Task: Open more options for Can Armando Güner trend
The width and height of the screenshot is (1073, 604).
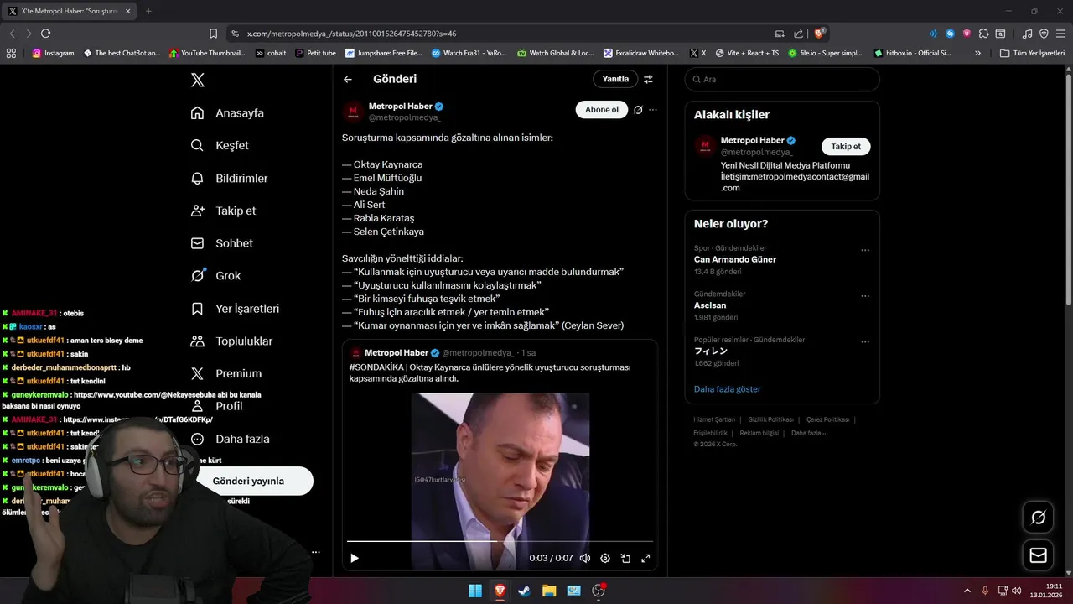Action: pos(865,250)
